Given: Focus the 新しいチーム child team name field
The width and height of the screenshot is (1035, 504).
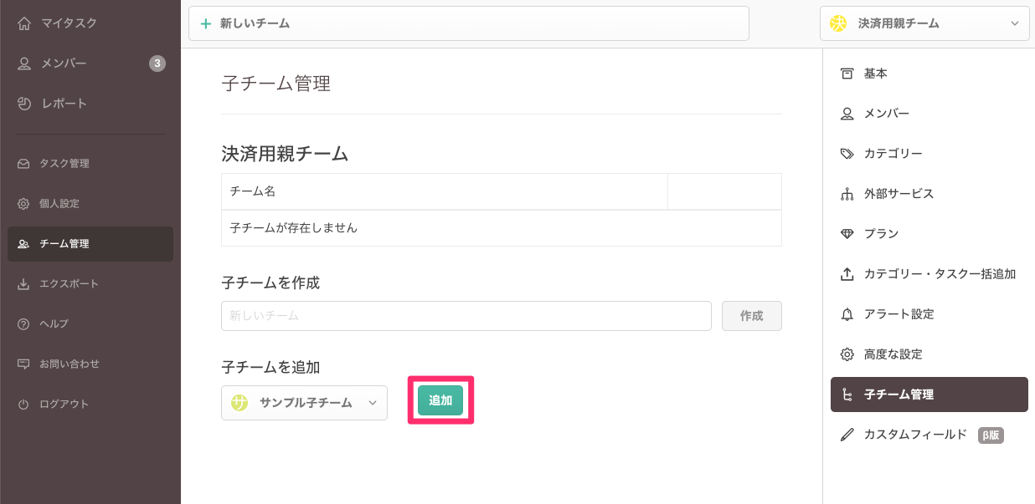Looking at the screenshot, I should (x=466, y=316).
